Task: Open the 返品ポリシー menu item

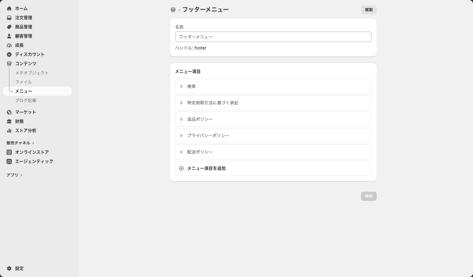Action: click(x=273, y=119)
